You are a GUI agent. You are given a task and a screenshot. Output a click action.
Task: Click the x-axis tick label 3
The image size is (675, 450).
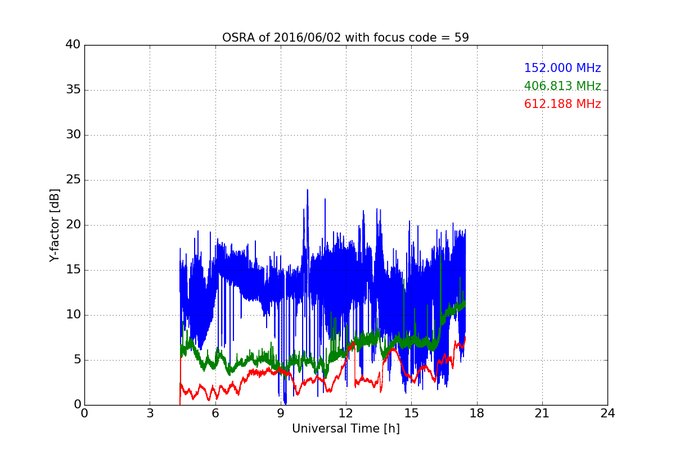pos(150,413)
